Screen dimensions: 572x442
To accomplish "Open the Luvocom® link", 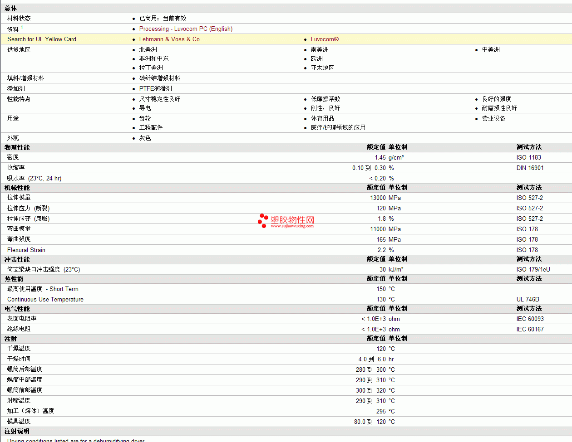I will click(325, 39).
